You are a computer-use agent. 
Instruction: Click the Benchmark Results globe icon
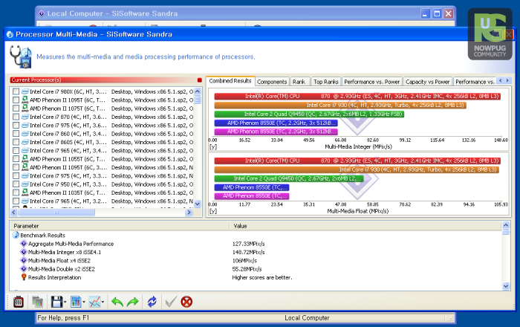pos(16,235)
